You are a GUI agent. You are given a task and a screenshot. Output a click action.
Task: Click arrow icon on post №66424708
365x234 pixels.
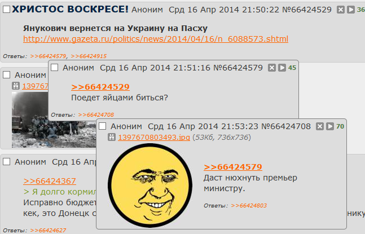330,126
